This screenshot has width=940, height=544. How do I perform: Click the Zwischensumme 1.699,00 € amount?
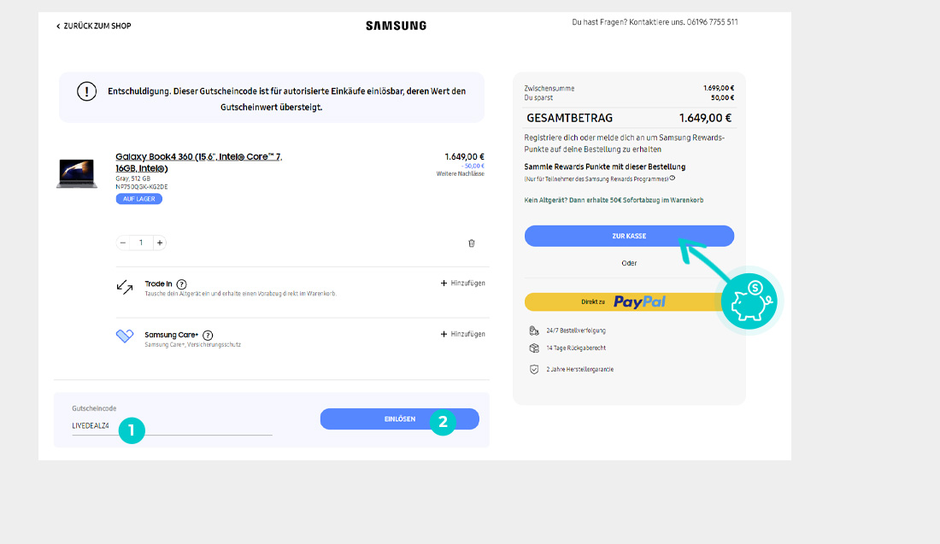click(719, 88)
